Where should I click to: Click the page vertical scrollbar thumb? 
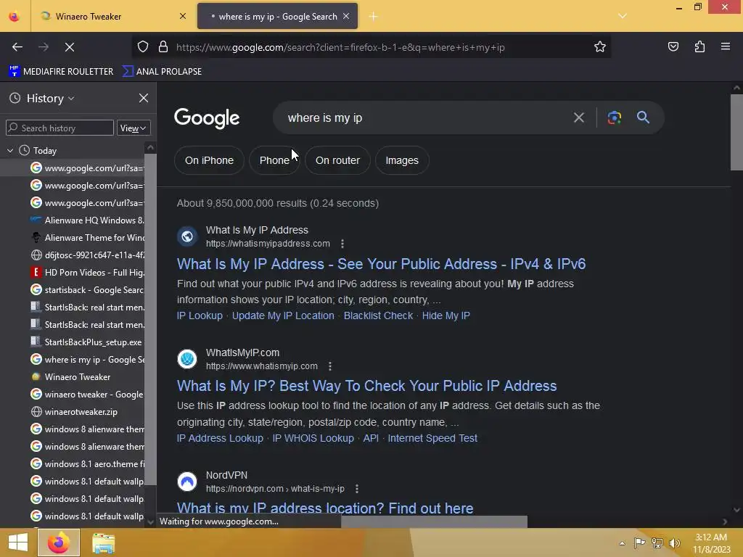click(736, 132)
